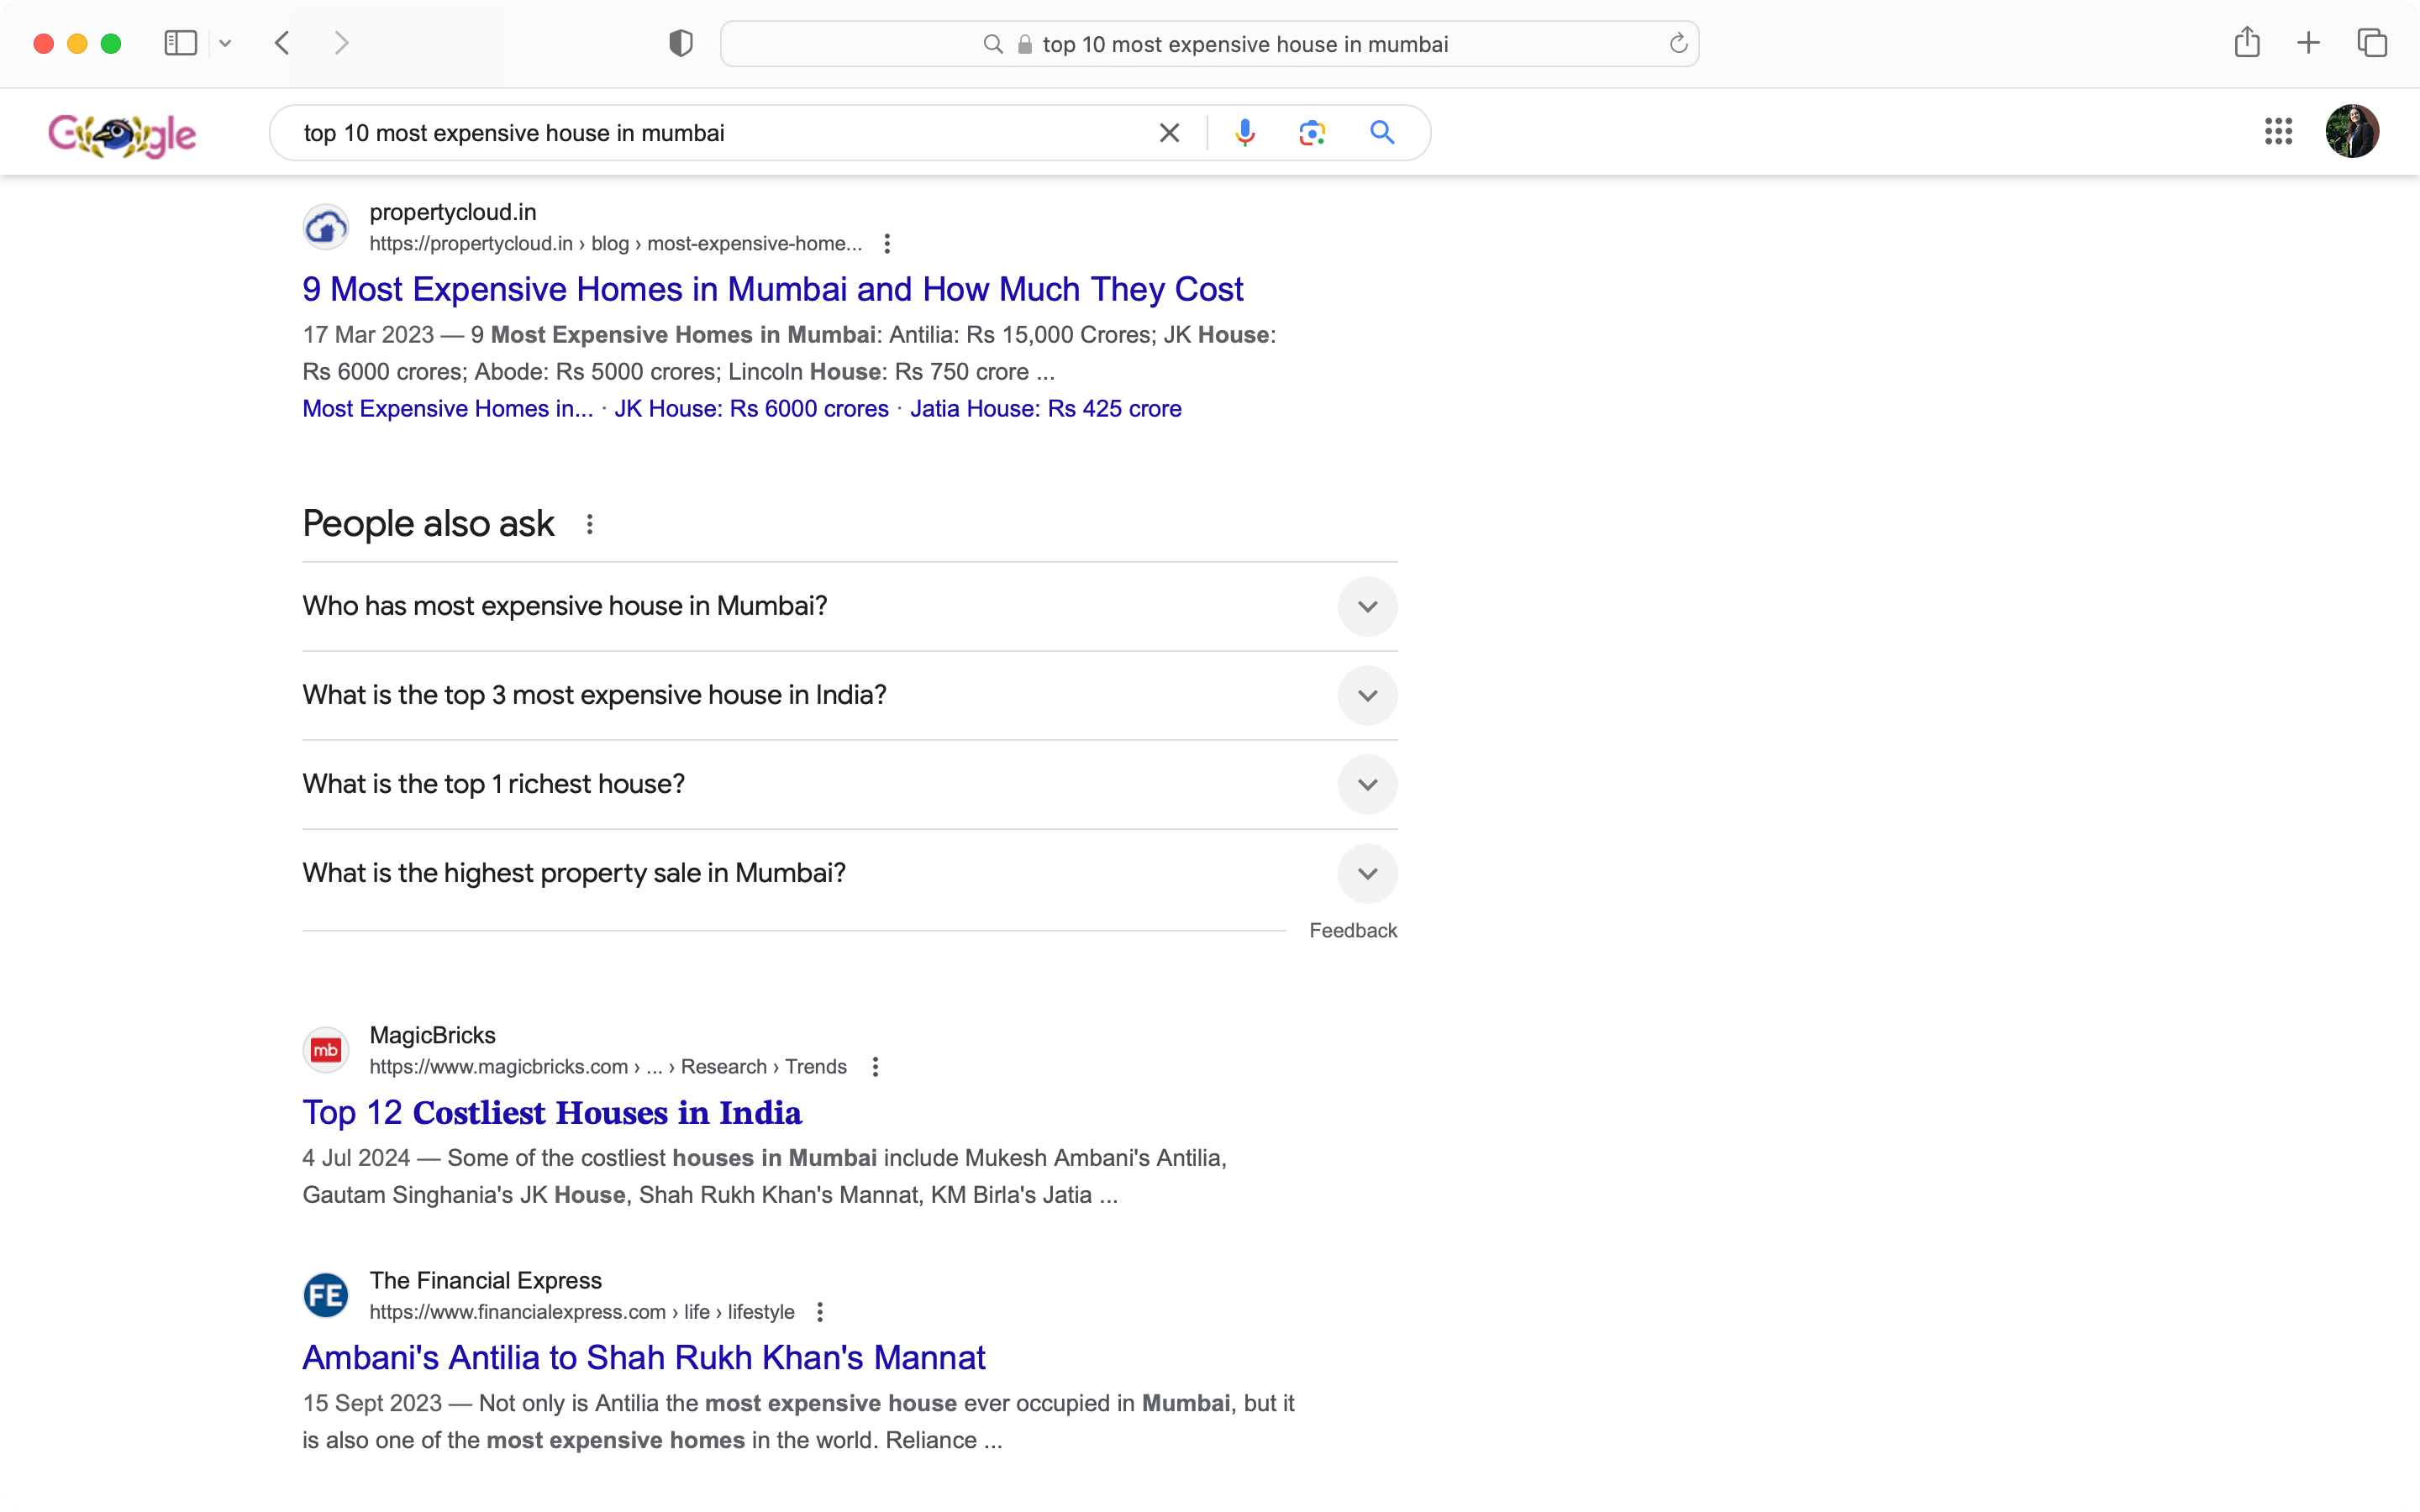Open 'JK House: Rs 6000 crores' sitelink

[751, 409]
